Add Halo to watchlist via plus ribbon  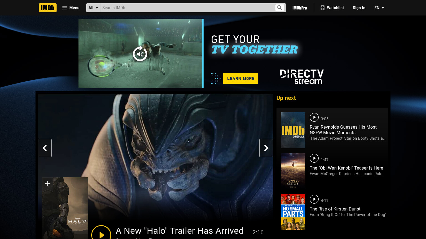coord(48,184)
